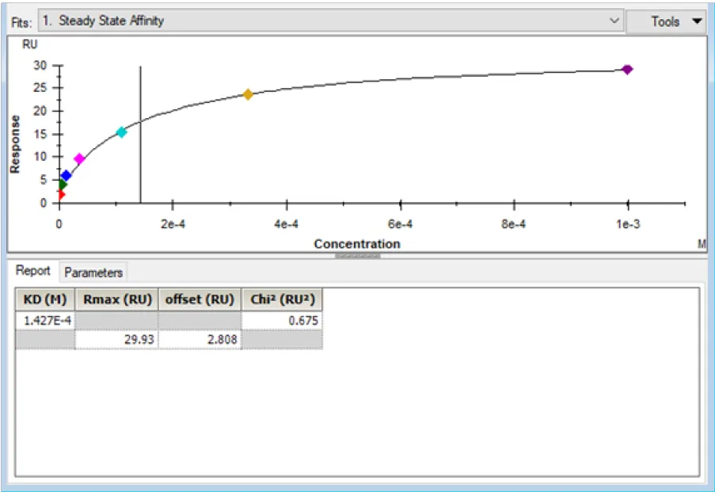Select the red data point near origin
The height and width of the screenshot is (492, 715).
point(61,194)
